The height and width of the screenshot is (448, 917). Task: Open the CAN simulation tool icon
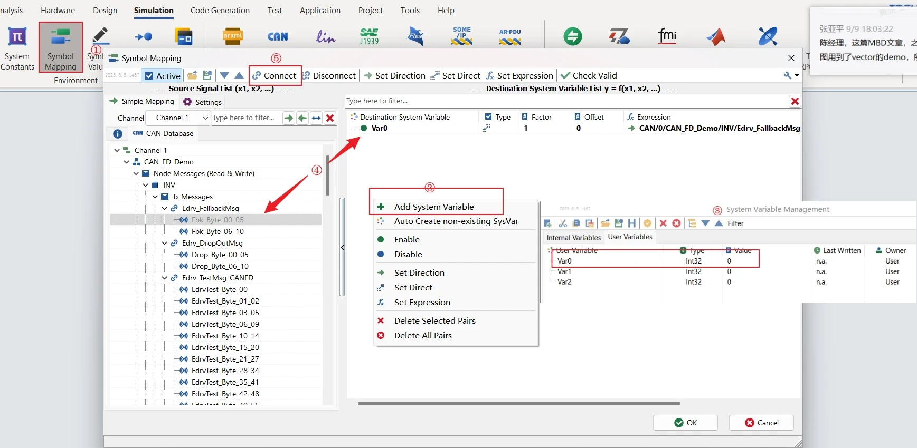[278, 36]
